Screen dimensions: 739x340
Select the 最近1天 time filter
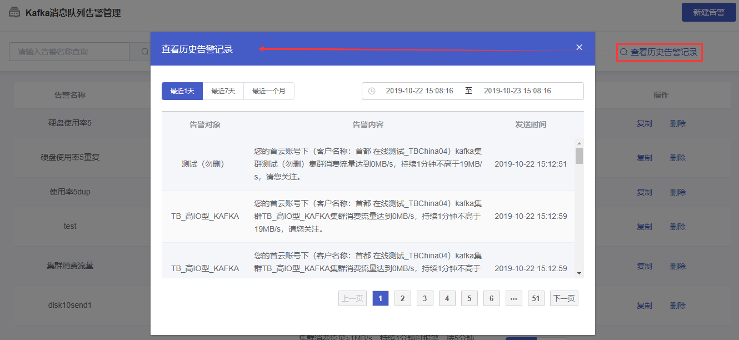pyautogui.click(x=182, y=91)
